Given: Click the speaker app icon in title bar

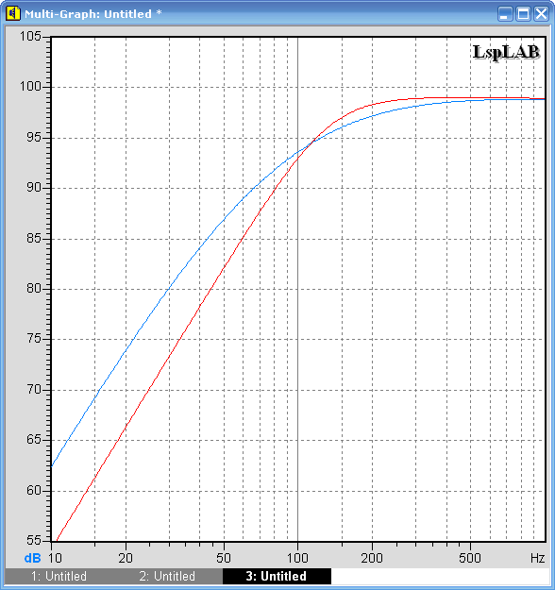Looking at the screenshot, I should (13, 13).
